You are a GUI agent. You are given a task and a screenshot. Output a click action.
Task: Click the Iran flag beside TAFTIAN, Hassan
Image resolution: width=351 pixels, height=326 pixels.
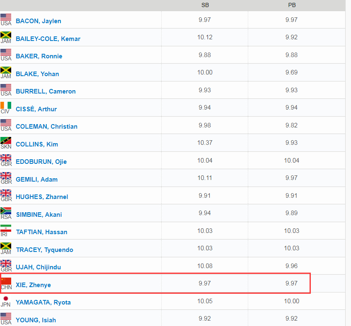[x=6, y=228]
